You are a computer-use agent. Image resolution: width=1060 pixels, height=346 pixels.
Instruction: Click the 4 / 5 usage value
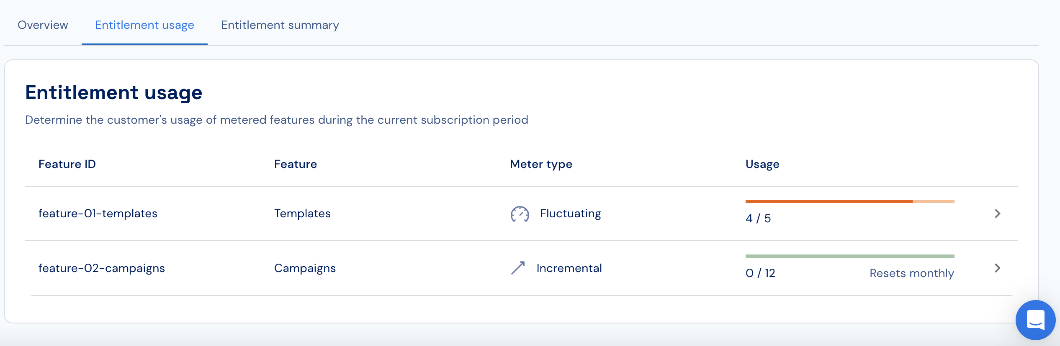click(758, 219)
